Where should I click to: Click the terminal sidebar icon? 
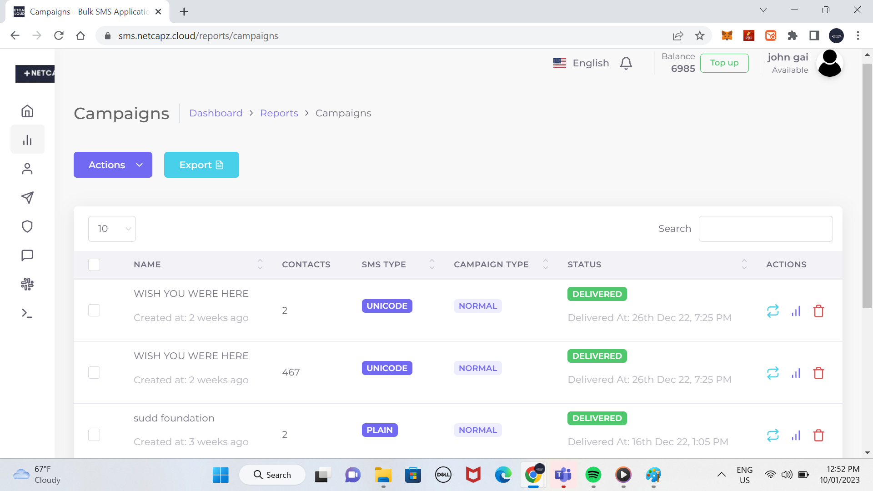27,313
